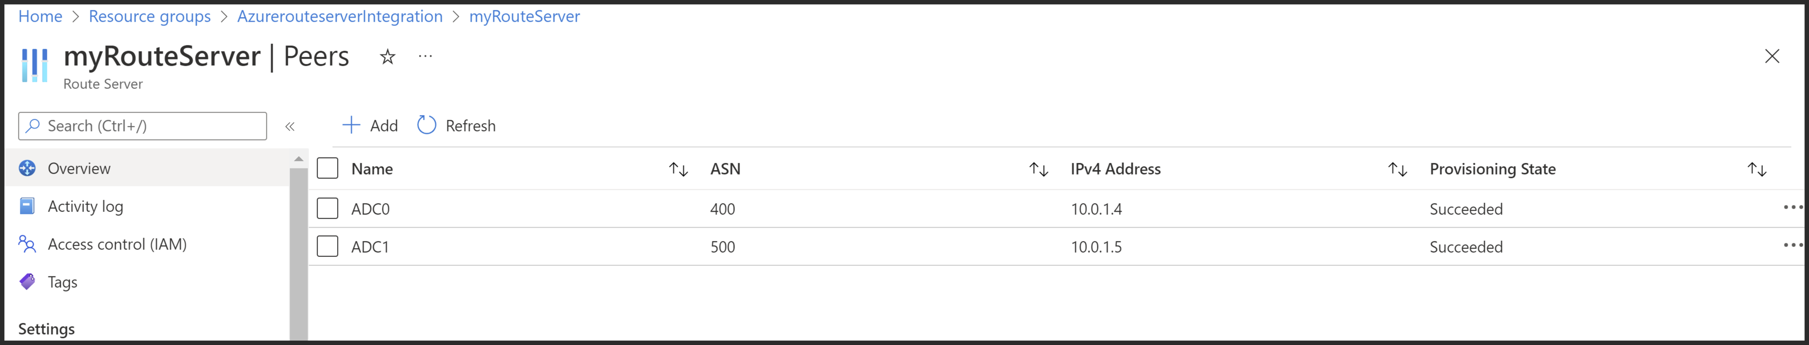Sort by the ASN column arrows

1038,169
